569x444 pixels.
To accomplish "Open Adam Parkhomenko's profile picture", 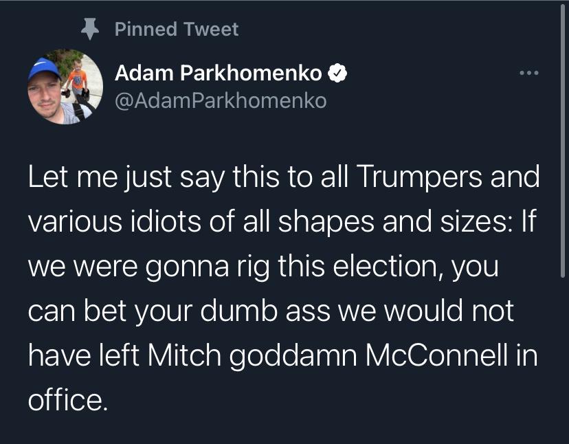I will (65, 87).
